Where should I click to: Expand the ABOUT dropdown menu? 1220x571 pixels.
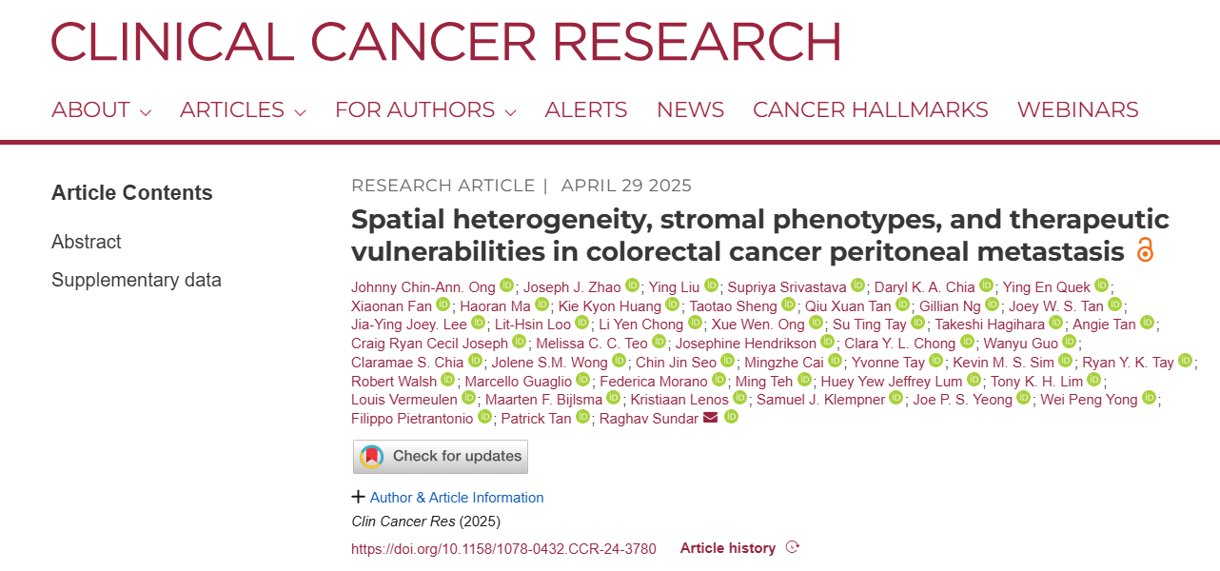tap(102, 110)
